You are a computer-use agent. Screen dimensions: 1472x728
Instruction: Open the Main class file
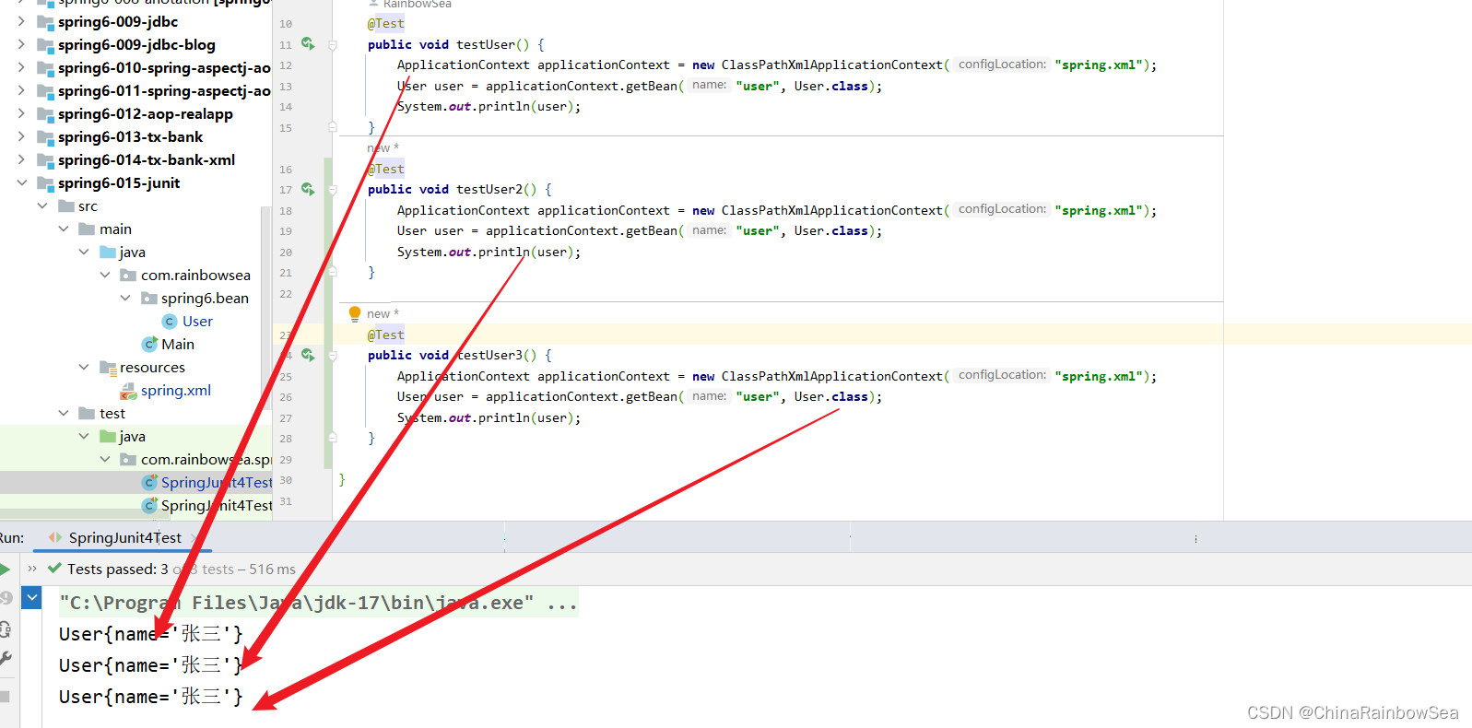tap(178, 345)
